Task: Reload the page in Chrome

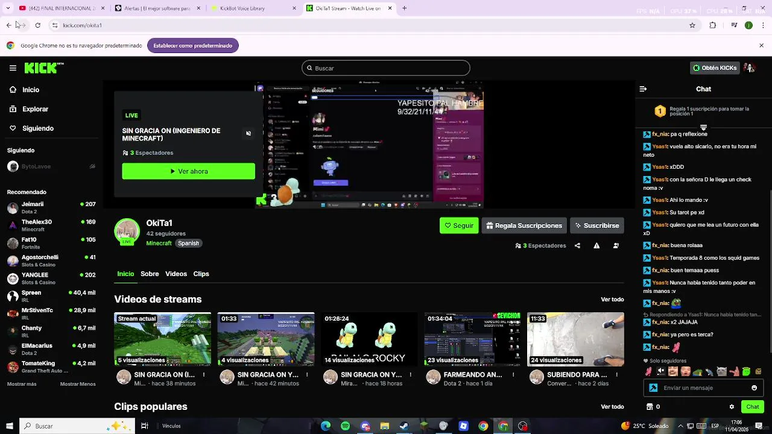Action: (37, 25)
